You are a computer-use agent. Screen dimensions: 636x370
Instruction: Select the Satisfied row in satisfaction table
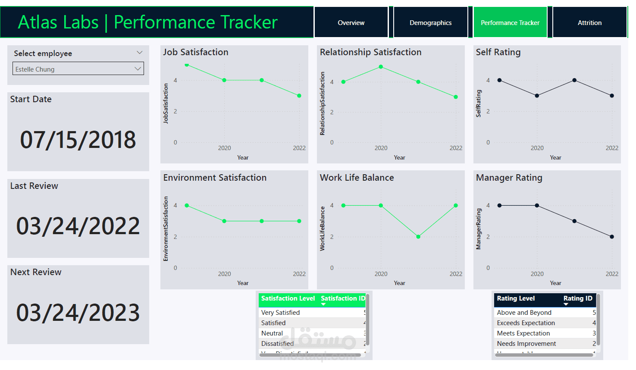coord(312,323)
